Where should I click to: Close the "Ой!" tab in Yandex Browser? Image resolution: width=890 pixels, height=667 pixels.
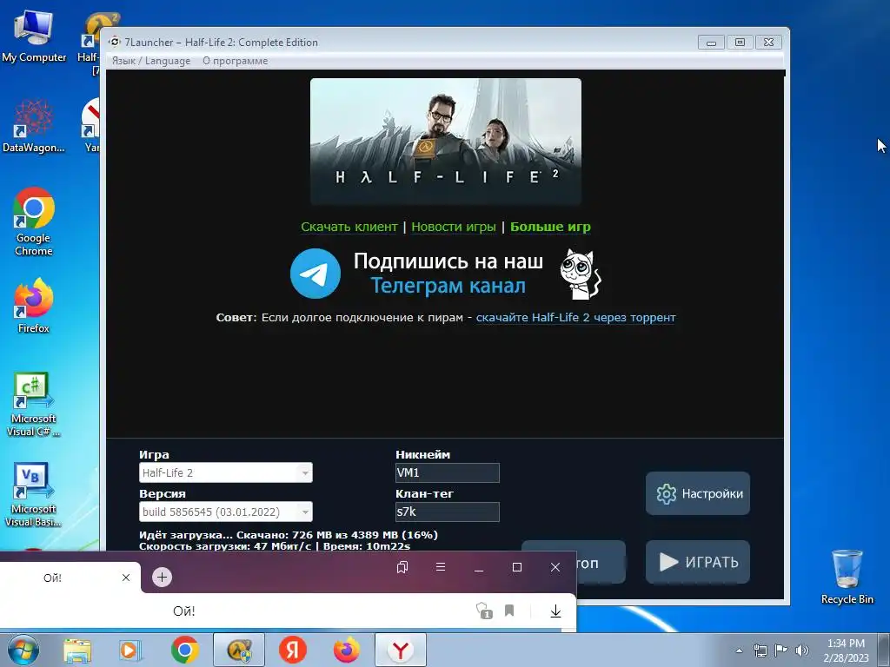tap(126, 578)
